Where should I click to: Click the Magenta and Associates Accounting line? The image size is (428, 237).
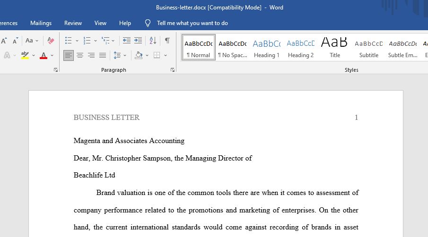(x=129, y=141)
